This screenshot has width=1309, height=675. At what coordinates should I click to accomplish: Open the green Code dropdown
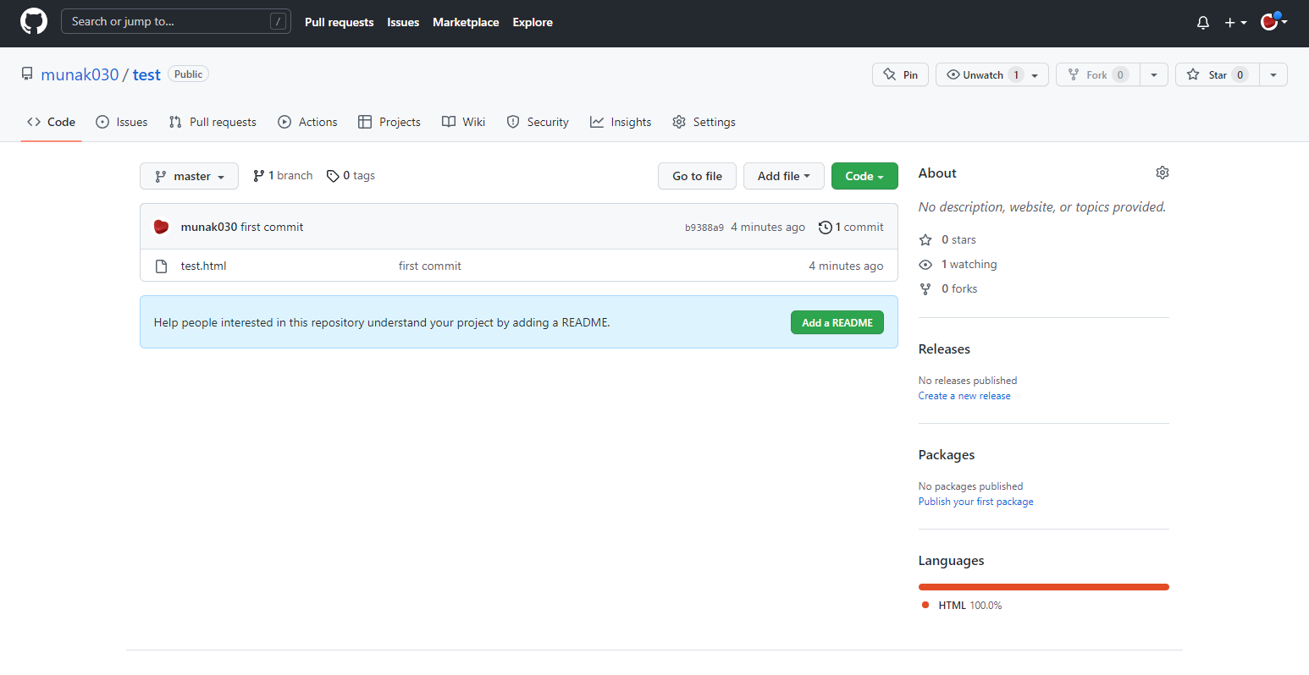[864, 176]
